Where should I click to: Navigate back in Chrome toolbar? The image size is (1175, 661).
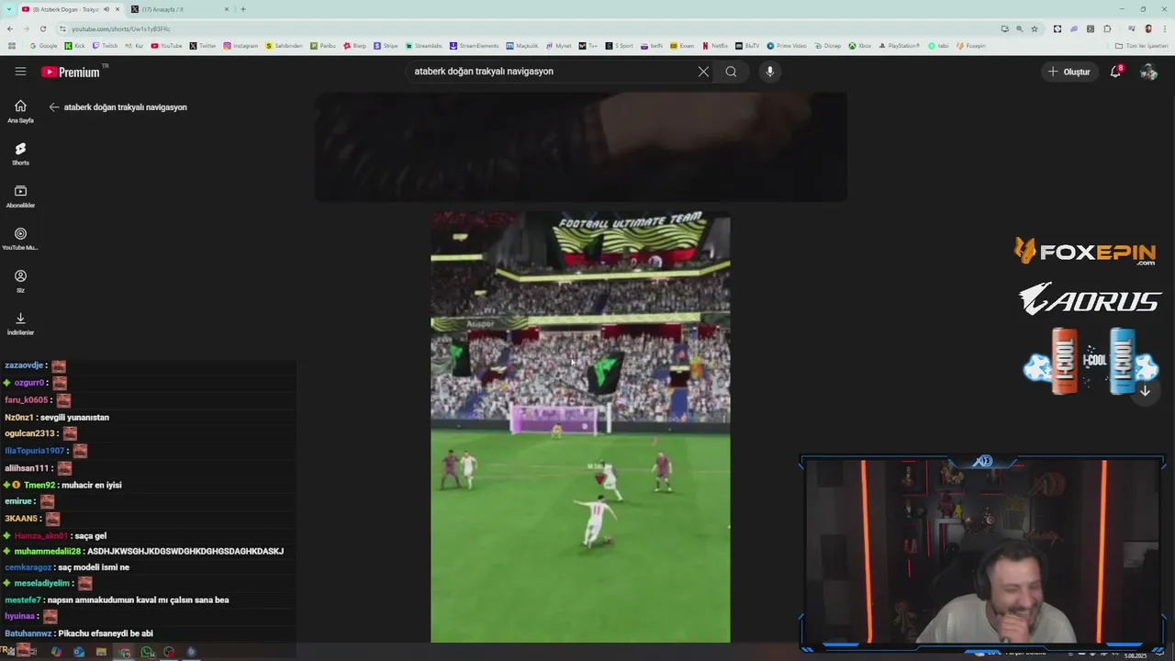click(11, 28)
